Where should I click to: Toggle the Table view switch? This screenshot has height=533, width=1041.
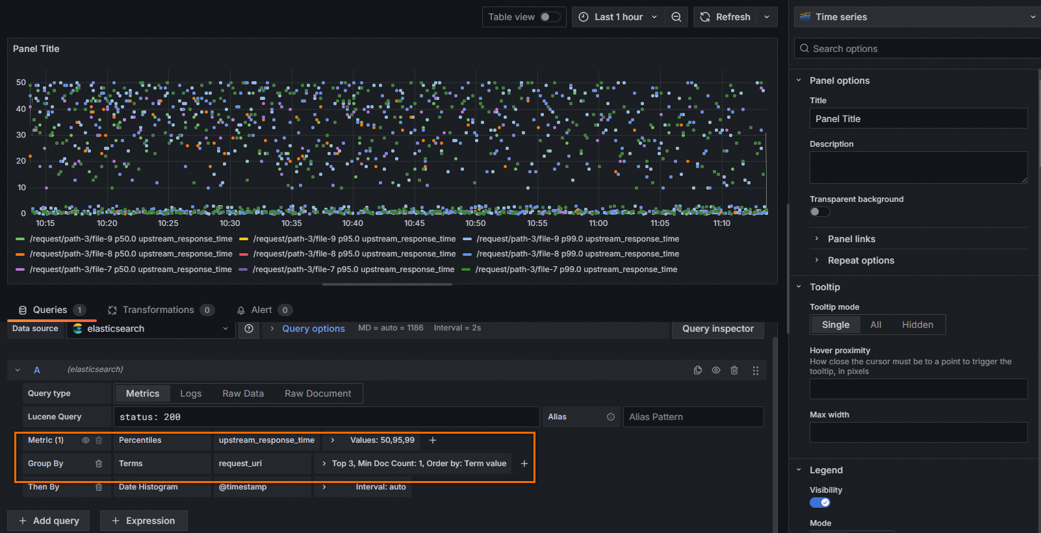coord(550,17)
